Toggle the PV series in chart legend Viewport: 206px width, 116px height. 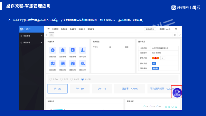pyautogui.click(x=152, y=106)
